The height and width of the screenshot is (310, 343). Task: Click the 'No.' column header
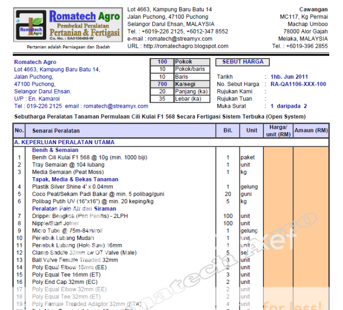19,130
